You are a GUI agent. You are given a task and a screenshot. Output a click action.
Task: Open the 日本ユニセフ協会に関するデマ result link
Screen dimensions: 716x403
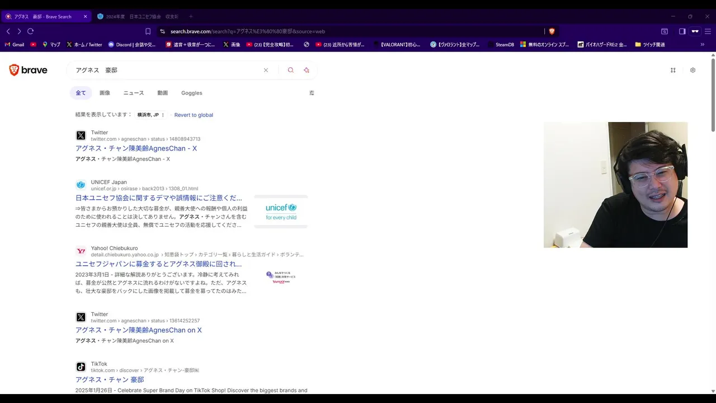(159, 198)
